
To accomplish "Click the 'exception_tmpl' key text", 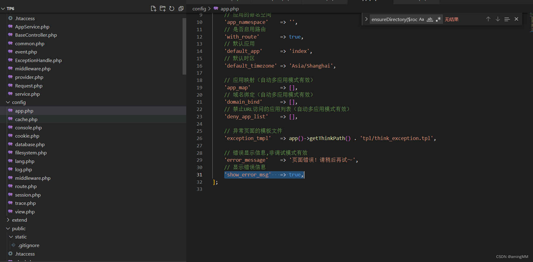I will click(248, 138).
